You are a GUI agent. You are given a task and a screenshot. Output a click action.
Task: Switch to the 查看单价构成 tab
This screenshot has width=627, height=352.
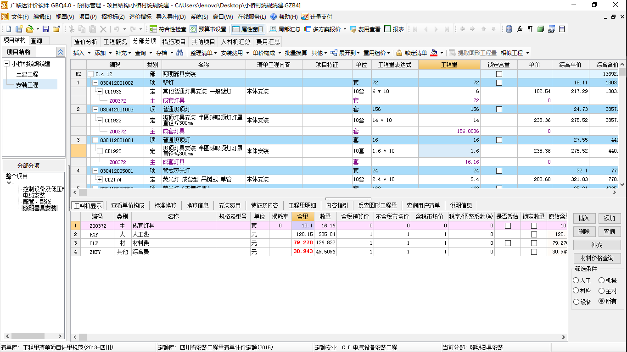pyautogui.click(x=128, y=205)
